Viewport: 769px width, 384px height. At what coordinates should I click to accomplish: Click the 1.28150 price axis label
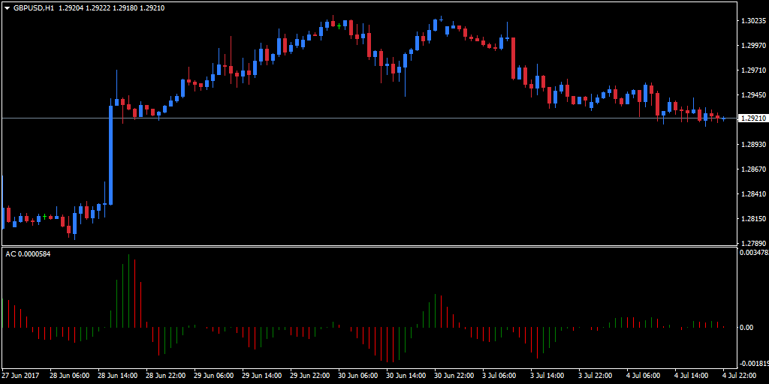tap(752, 219)
